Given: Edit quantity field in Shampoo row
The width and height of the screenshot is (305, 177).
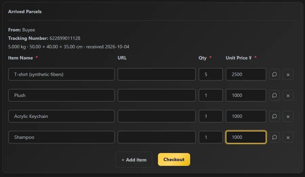Looking at the screenshot, I should (211, 137).
